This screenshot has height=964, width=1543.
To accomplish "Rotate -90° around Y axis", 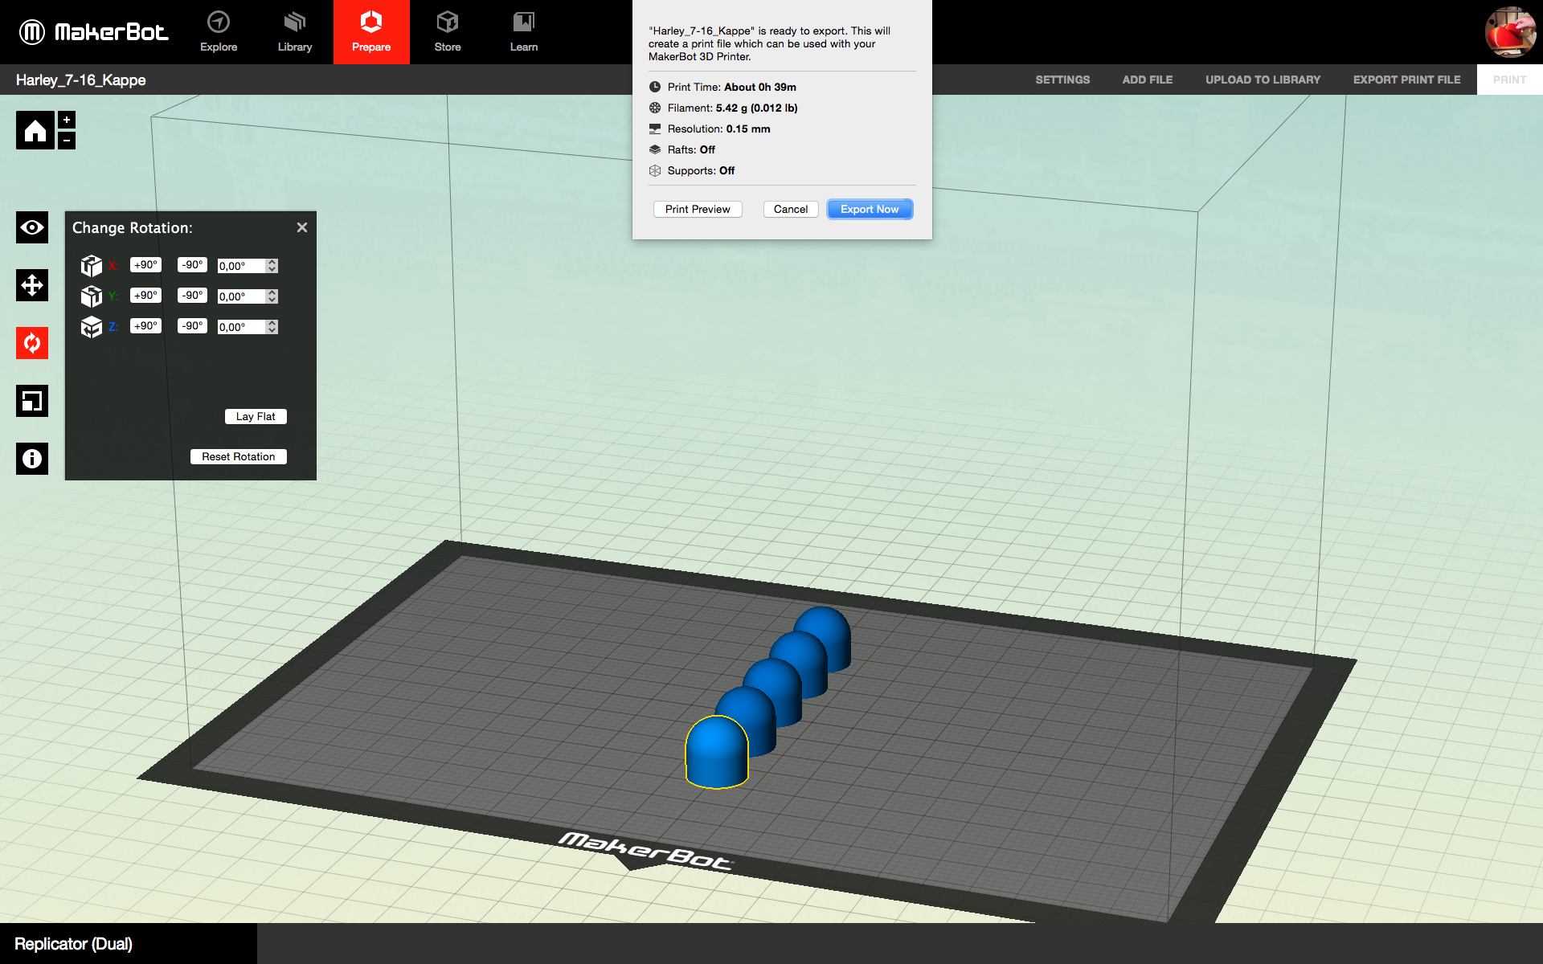I will (192, 296).
